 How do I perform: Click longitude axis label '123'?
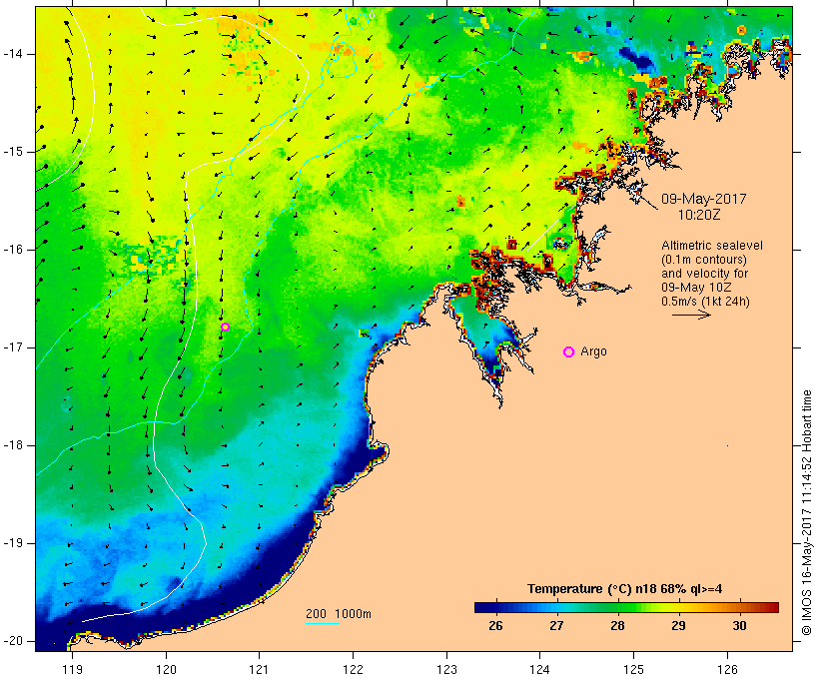446,669
